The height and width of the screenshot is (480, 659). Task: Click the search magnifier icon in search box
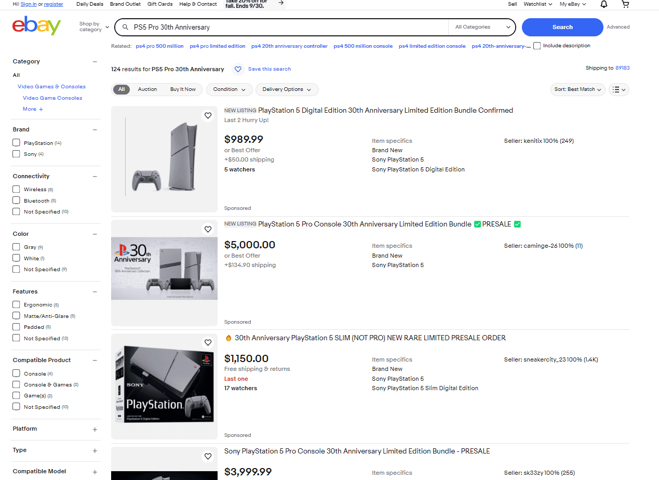pos(125,27)
